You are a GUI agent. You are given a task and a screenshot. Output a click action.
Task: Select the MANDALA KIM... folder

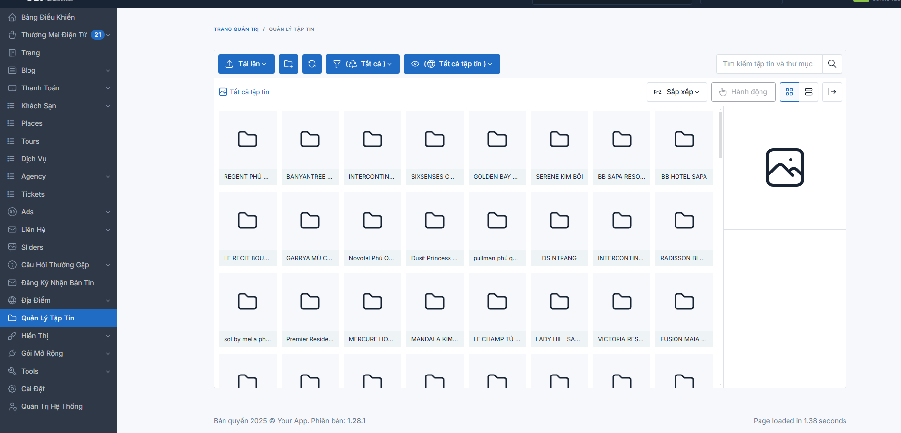coord(435,310)
